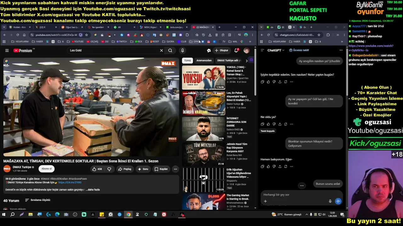
Task: Open the 'HESAPLARIM' bookmark folder in YouTube window
Action: coord(20,41)
